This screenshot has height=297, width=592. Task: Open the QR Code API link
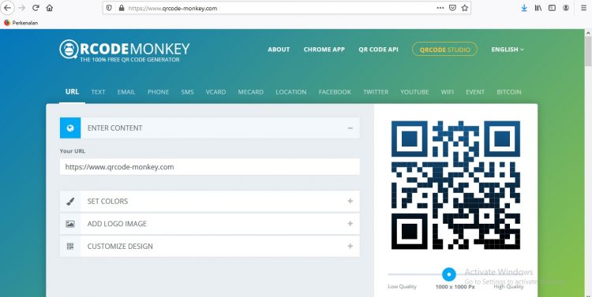click(378, 50)
